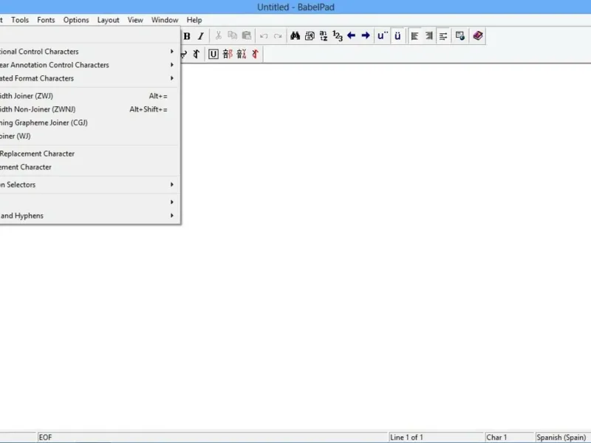
Task: Click the a-to-z sort icon
Action: pyautogui.click(x=324, y=35)
